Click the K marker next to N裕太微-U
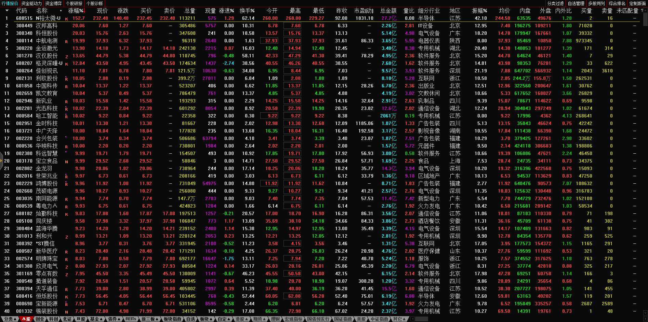The image size is (648, 322). click(66, 19)
